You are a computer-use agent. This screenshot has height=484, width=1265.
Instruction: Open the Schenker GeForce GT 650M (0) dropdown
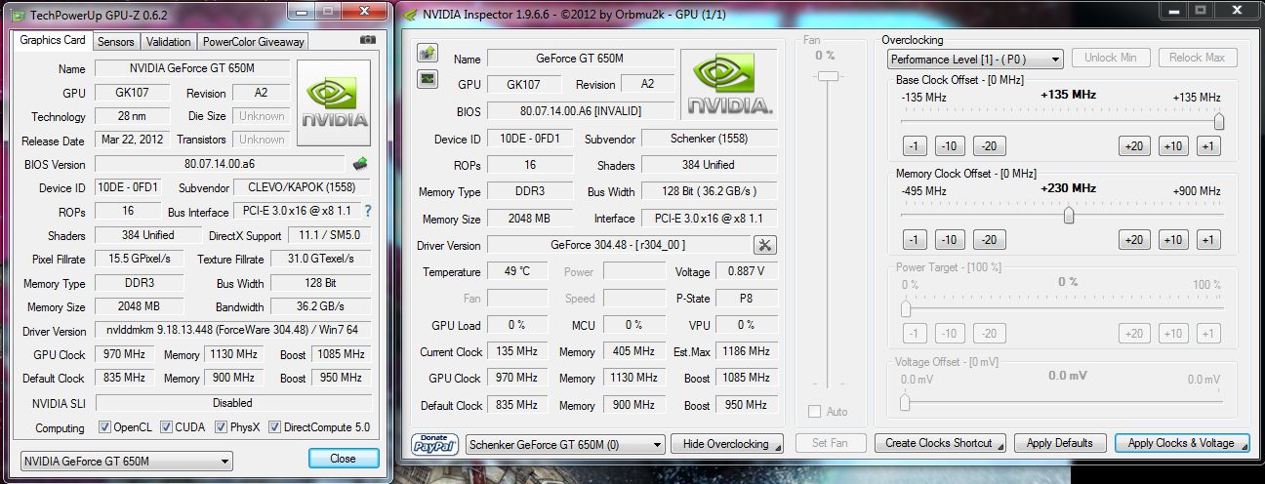coord(565,443)
